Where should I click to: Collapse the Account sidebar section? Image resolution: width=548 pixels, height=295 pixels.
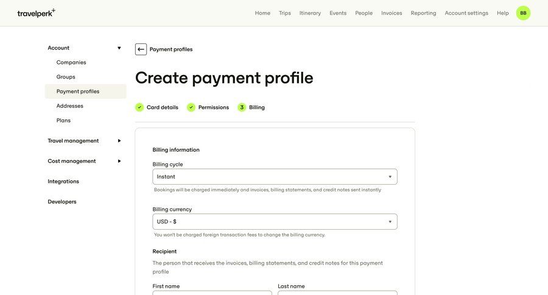(x=119, y=48)
